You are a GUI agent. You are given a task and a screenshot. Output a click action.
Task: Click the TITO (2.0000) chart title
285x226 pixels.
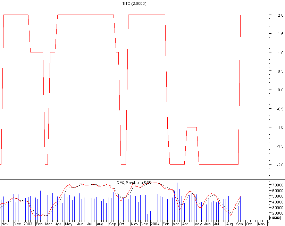pos(134,3)
